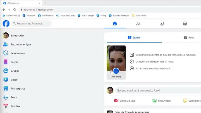201x113 pixels.
Task: Click 'Os stories desaparecem após 24 horas' text
Action: pyautogui.click(x=155, y=62)
